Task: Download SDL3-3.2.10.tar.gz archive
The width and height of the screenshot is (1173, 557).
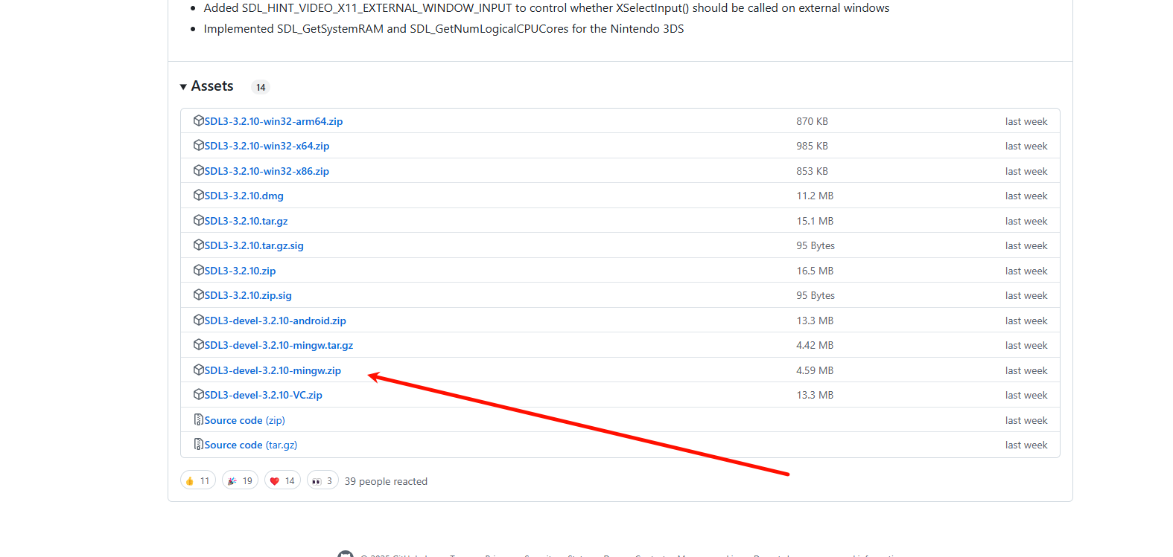Action: point(246,221)
